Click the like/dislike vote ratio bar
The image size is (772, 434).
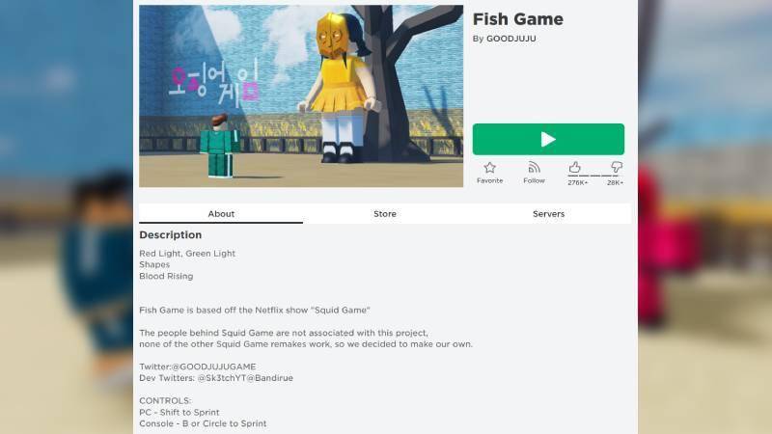click(595, 176)
